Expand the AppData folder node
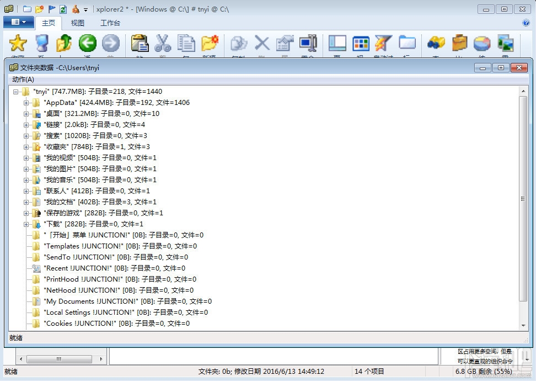 point(27,102)
